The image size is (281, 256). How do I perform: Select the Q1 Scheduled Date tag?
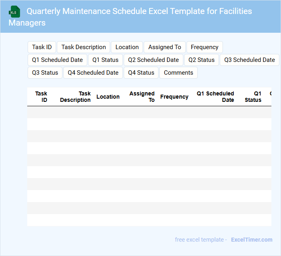(x=57, y=60)
